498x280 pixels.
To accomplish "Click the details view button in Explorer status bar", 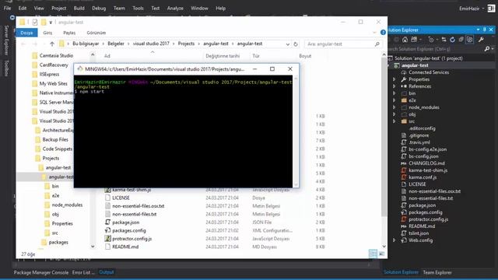I will point(373,254).
